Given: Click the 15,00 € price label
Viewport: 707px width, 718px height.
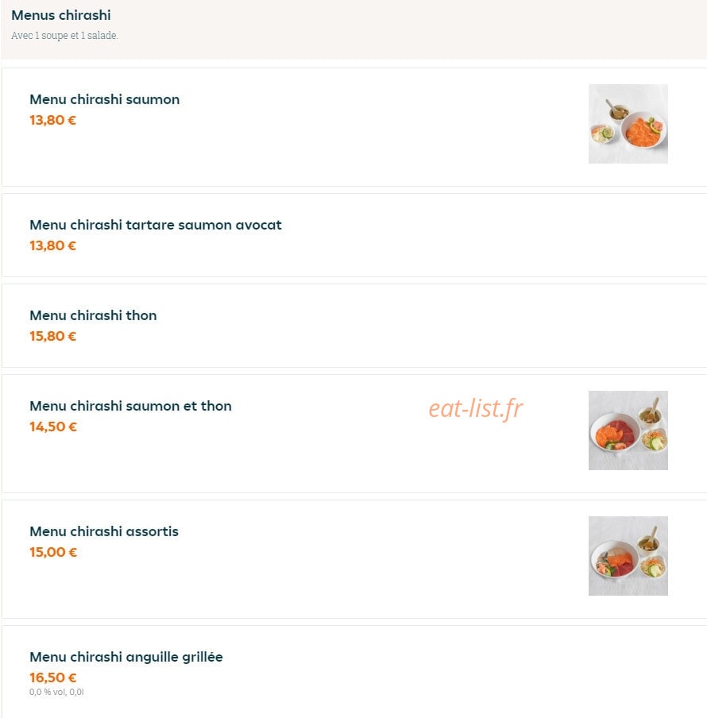Looking at the screenshot, I should pos(53,552).
